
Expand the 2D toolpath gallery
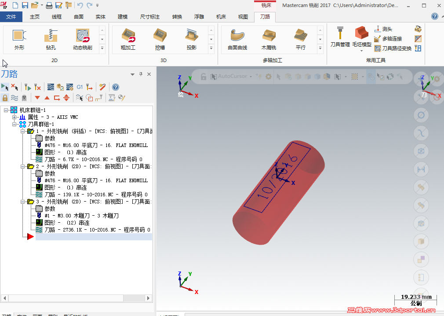pyautogui.click(x=102, y=48)
